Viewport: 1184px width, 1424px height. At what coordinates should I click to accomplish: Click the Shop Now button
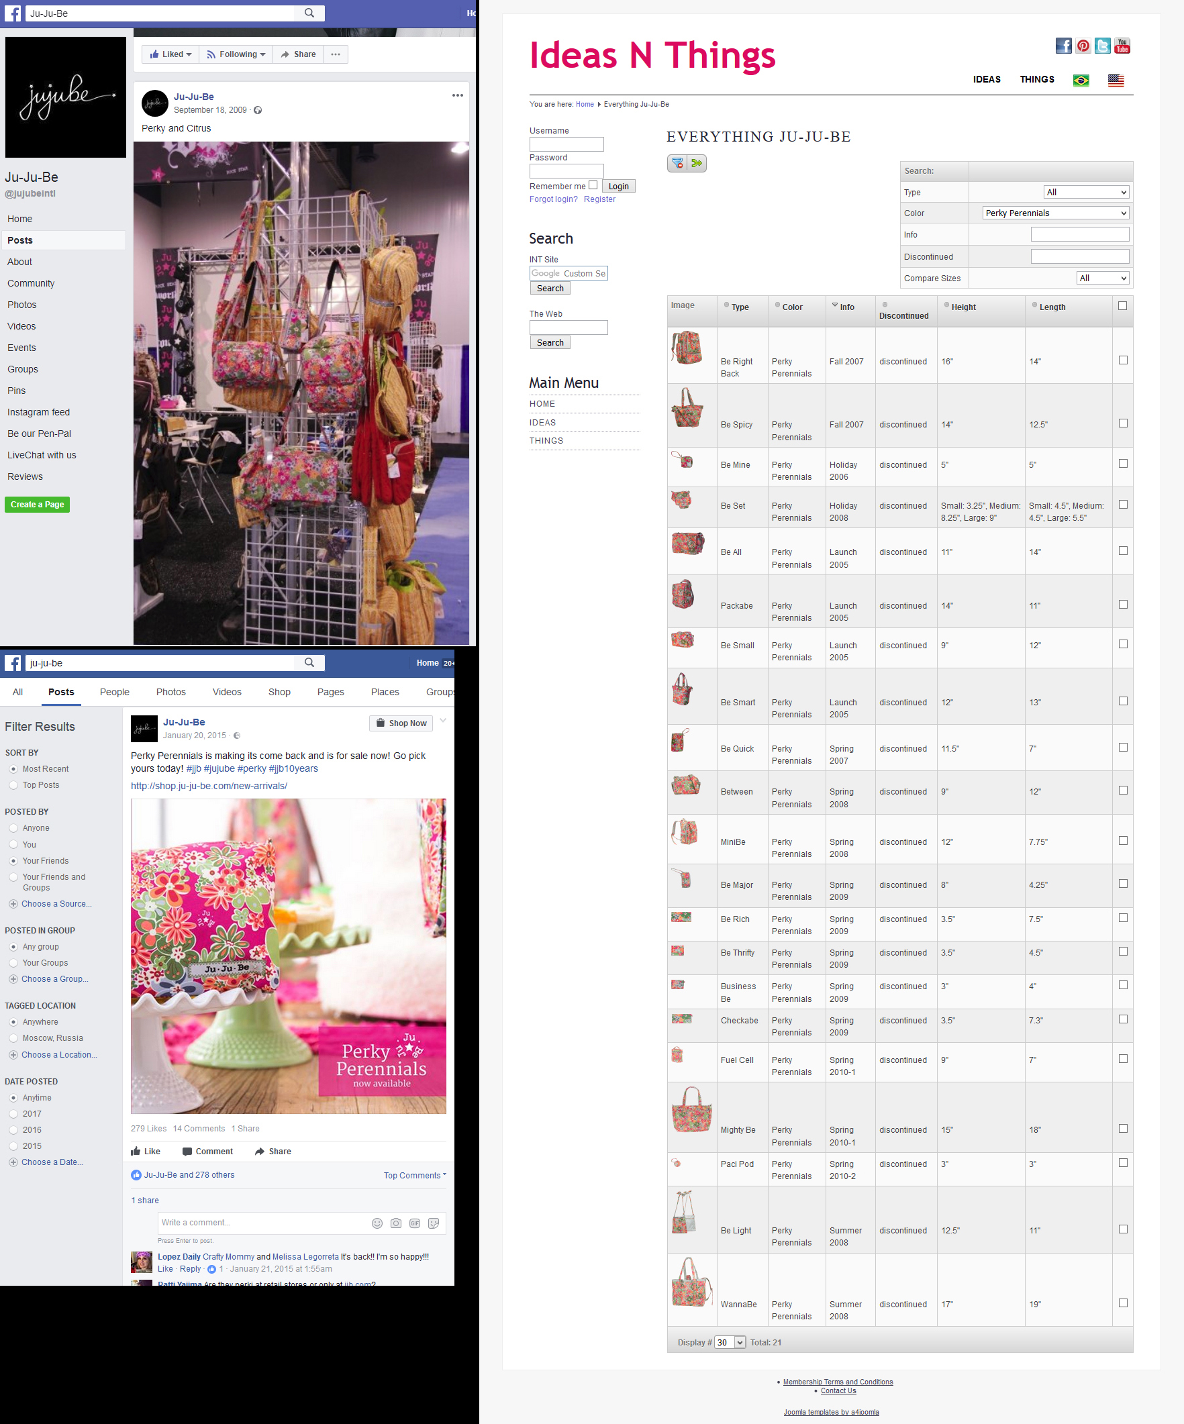tap(401, 723)
